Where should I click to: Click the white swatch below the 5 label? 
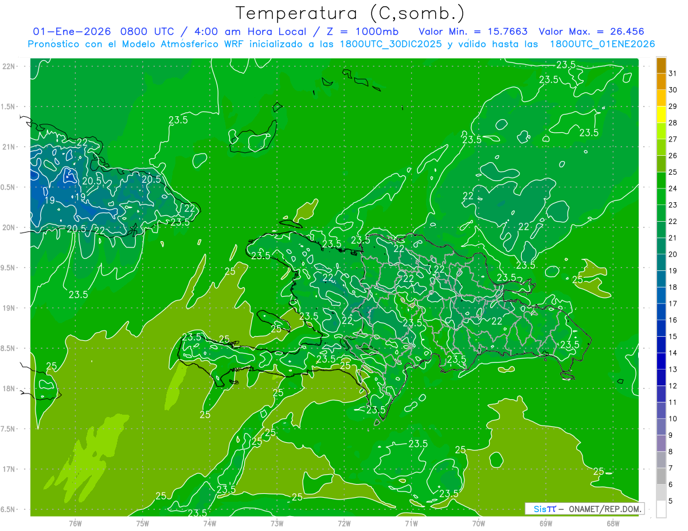click(661, 509)
